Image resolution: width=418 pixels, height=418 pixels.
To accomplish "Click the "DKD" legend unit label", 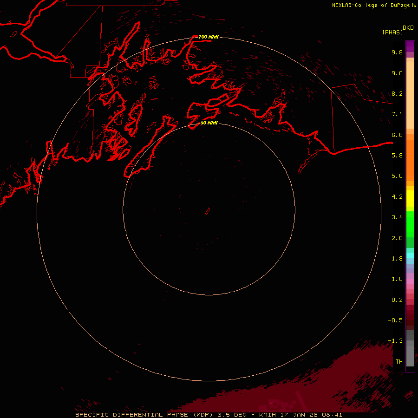I will (x=408, y=28).
